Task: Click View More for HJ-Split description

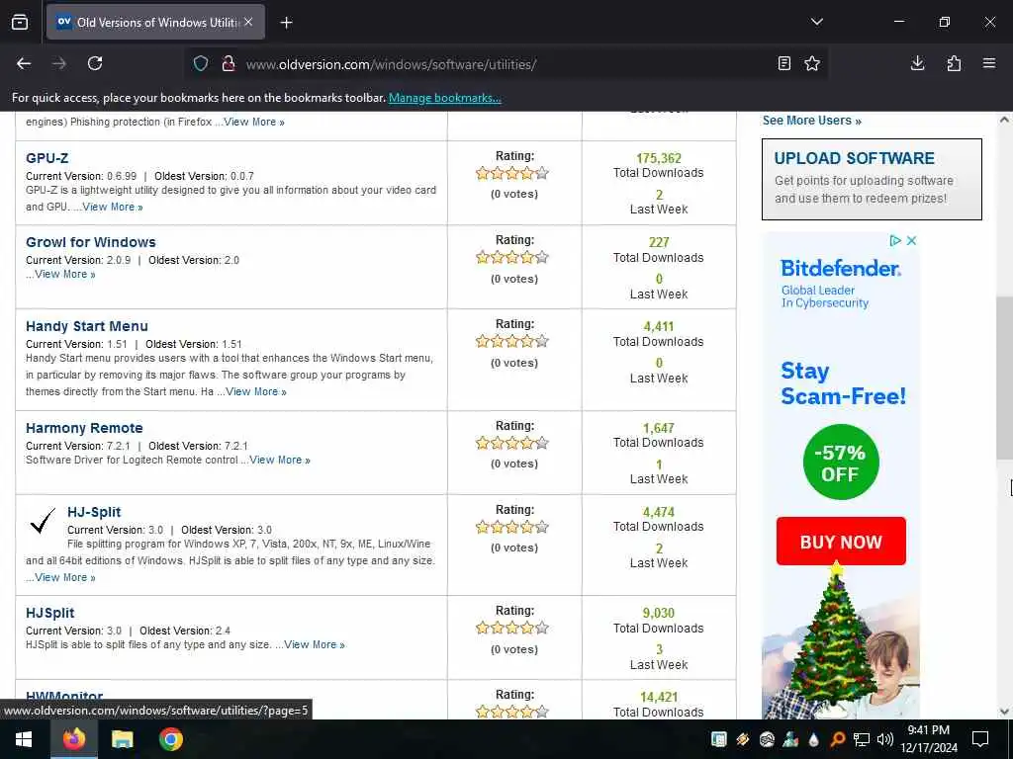Action: pyautogui.click(x=64, y=577)
